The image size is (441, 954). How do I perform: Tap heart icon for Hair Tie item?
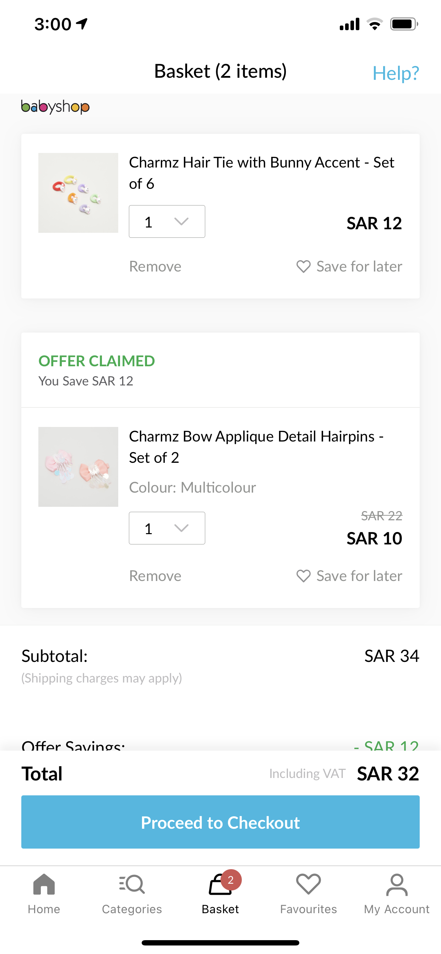304,267
